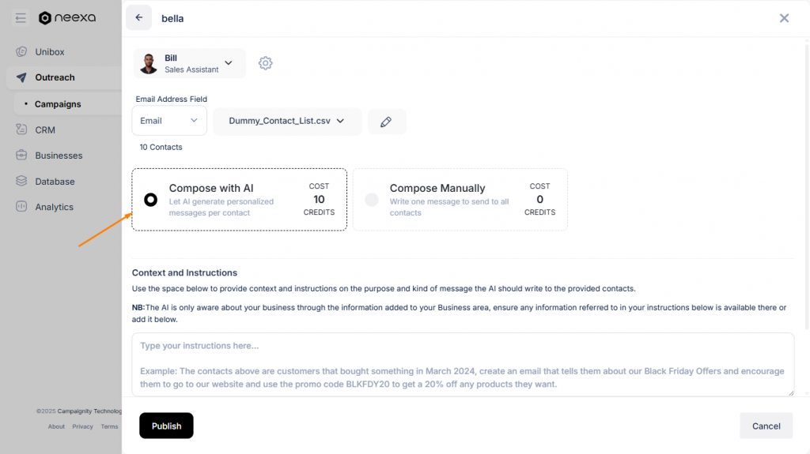Click the Database sidebar icon
The height and width of the screenshot is (454, 810).
tap(21, 182)
